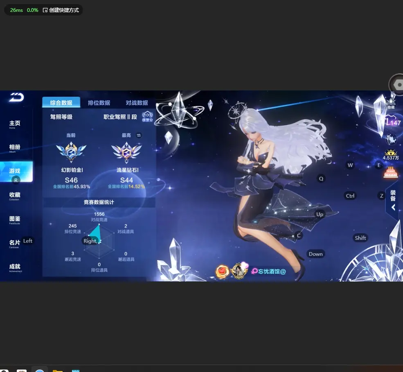This screenshot has width=403, height=372.
Task: Click the 2 对战道具 stat
Action: 126,228
